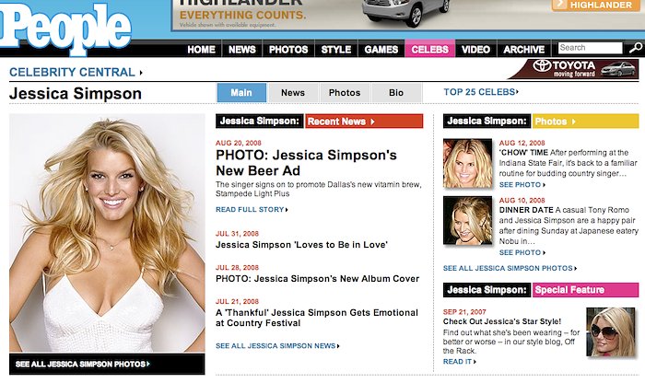Click the READ IT link
This screenshot has height=383, width=645.
(459, 362)
